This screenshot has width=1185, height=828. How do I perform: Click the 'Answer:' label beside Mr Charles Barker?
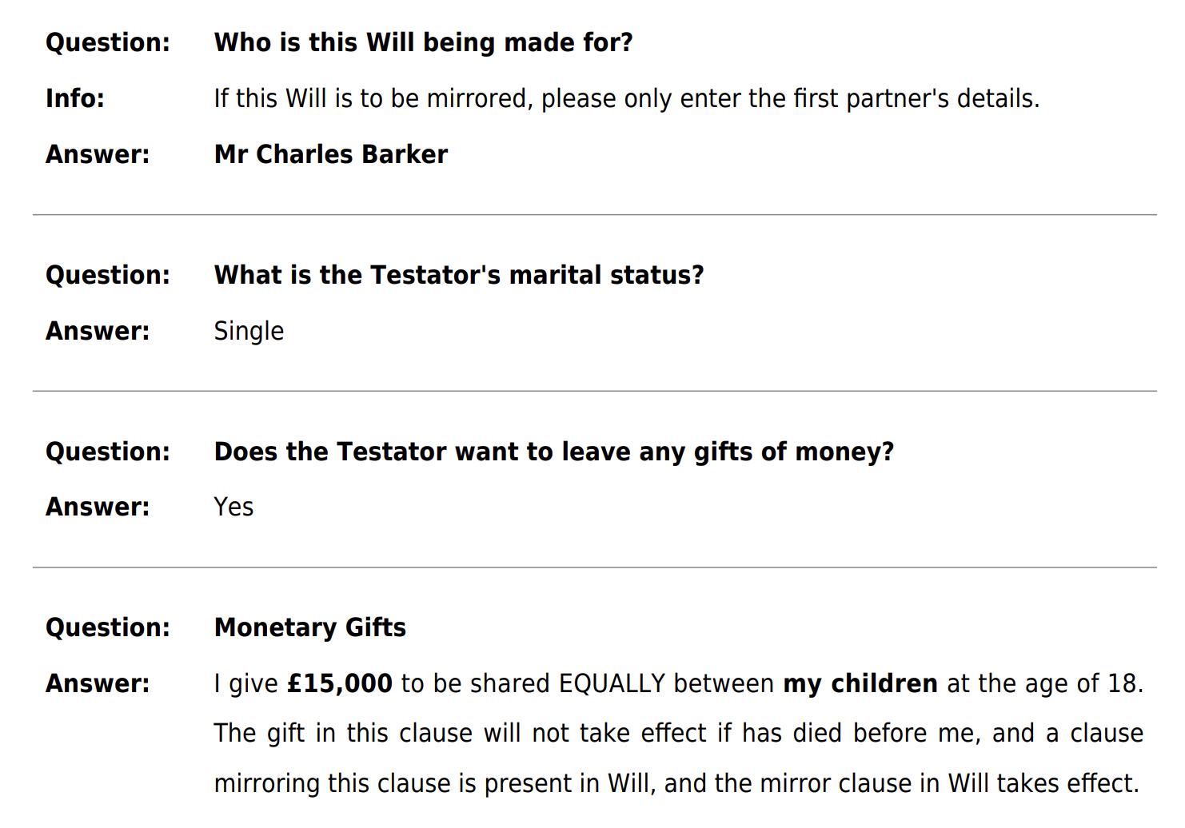pos(98,154)
